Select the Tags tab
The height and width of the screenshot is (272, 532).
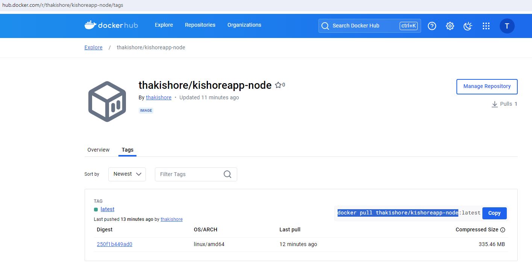click(x=127, y=150)
